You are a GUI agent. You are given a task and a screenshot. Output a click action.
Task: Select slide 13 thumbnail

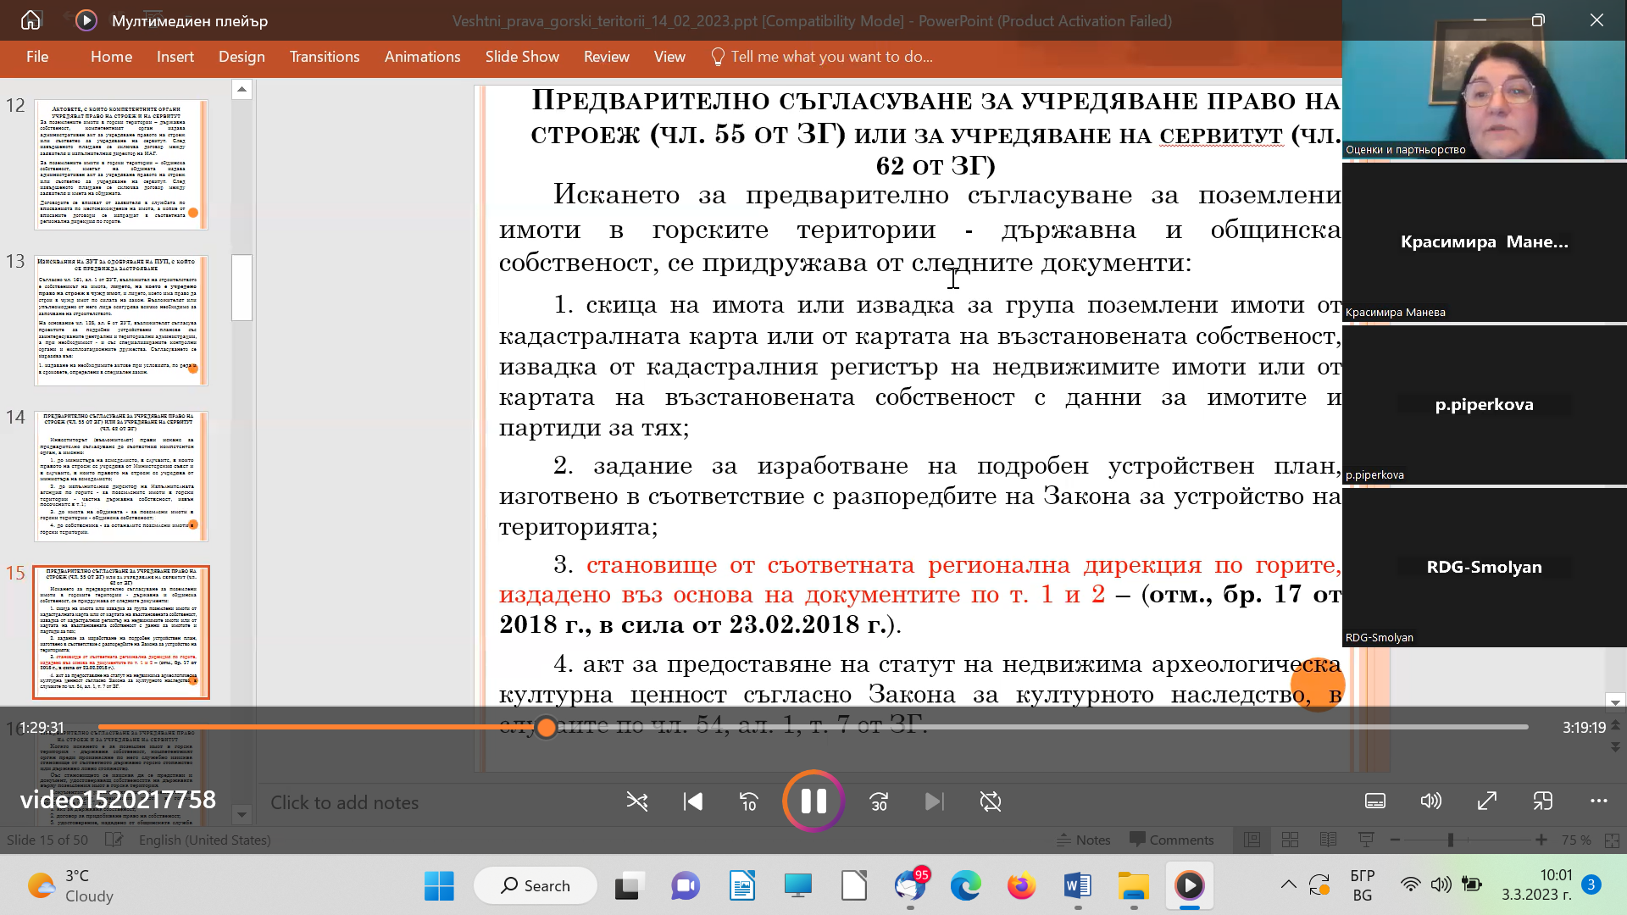click(x=120, y=320)
